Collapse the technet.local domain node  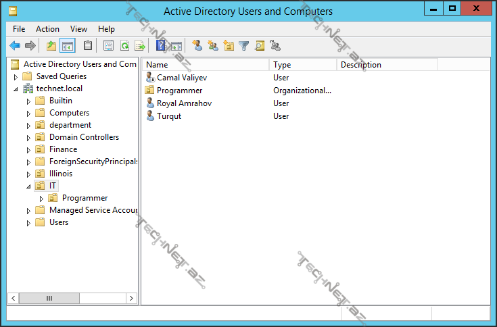pos(16,89)
